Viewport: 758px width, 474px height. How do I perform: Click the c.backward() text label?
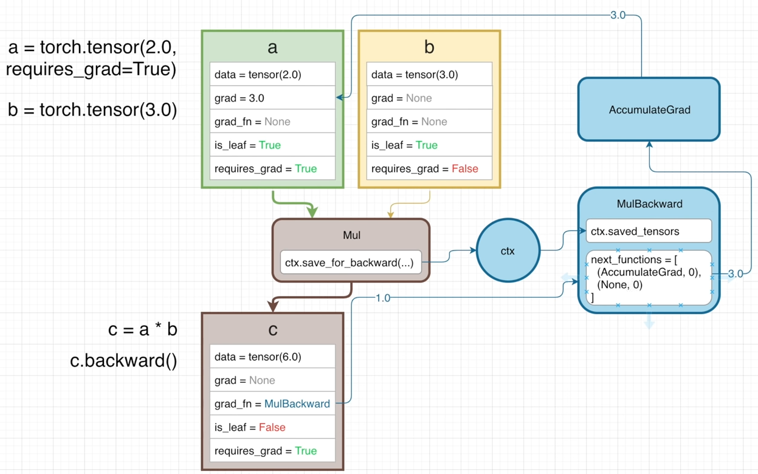coord(123,360)
